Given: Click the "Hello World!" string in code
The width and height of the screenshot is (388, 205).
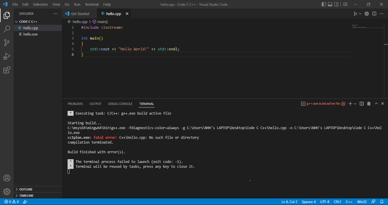Looking at the screenshot, I should pyautogui.click(x=134, y=49).
